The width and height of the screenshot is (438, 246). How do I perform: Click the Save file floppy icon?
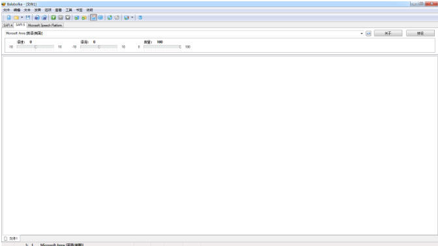click(x=28, y=18)
